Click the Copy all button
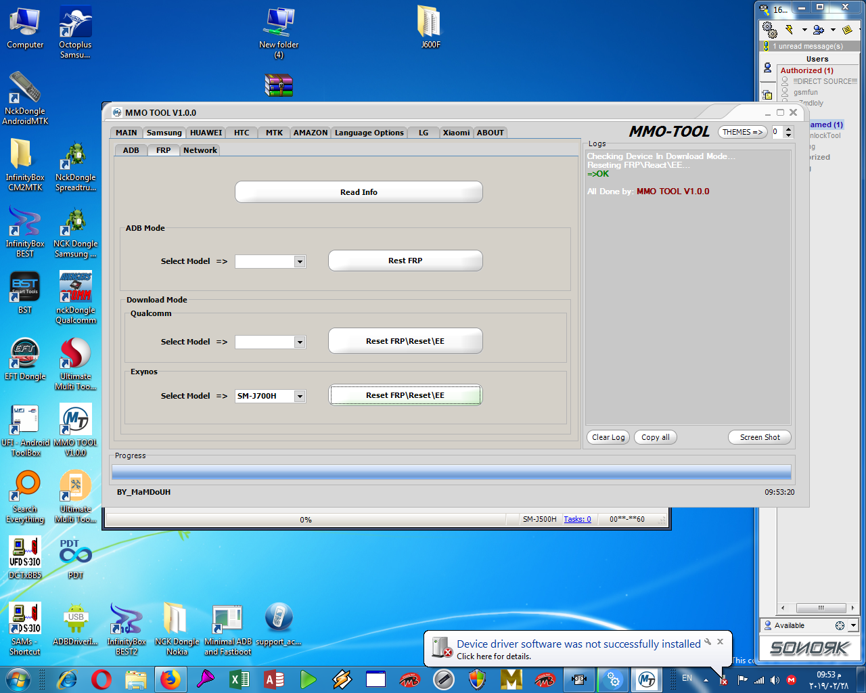 (655, 438)
